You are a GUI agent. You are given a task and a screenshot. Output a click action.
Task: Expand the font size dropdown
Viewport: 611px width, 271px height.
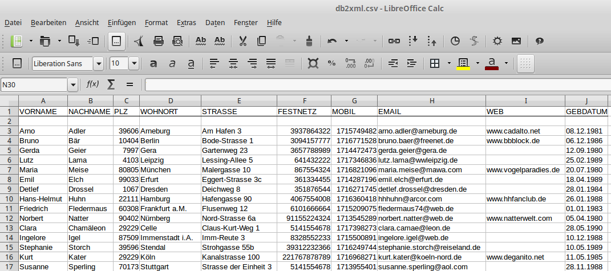pos(134,63)
